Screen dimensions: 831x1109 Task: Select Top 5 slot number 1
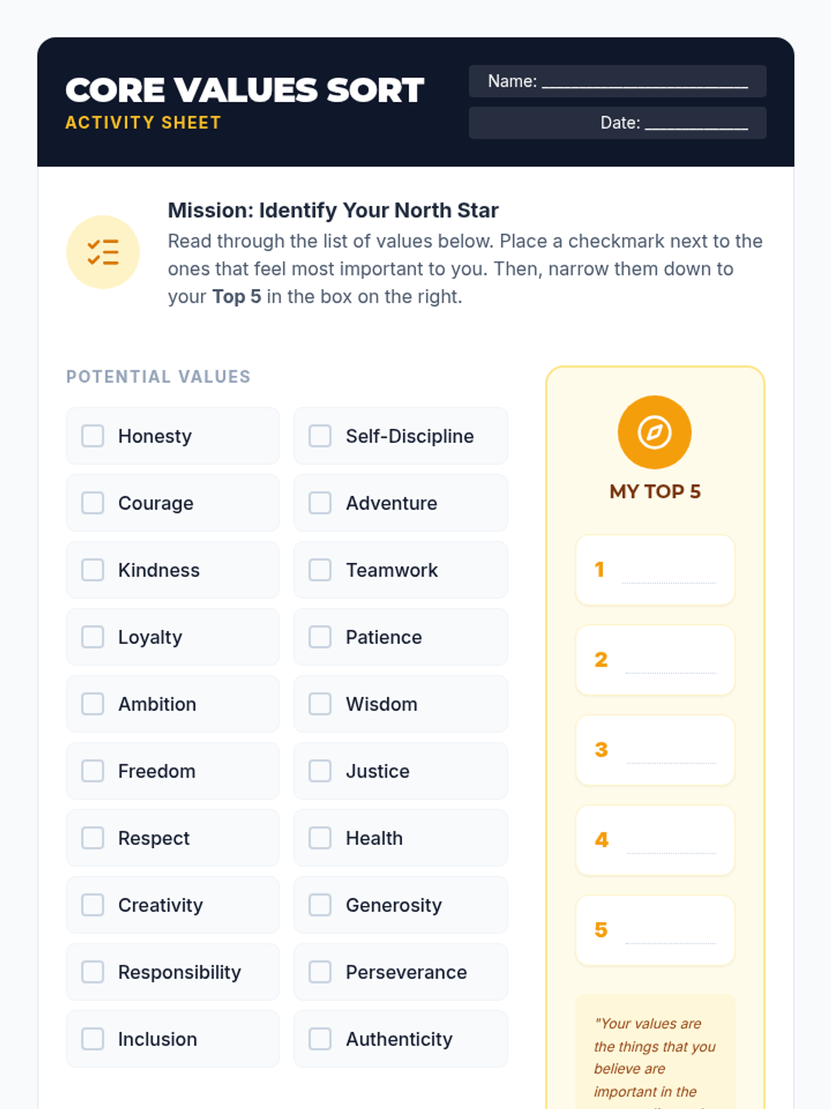click(x=655, y=570)
